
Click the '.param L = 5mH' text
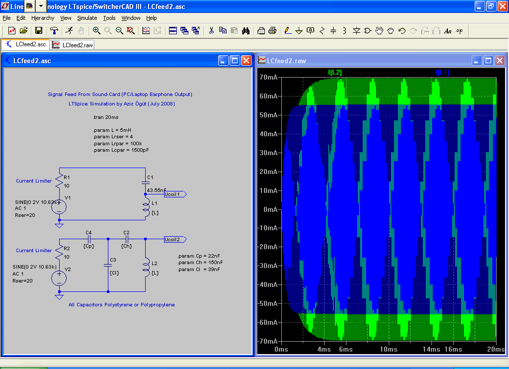(x=112, y=130)
